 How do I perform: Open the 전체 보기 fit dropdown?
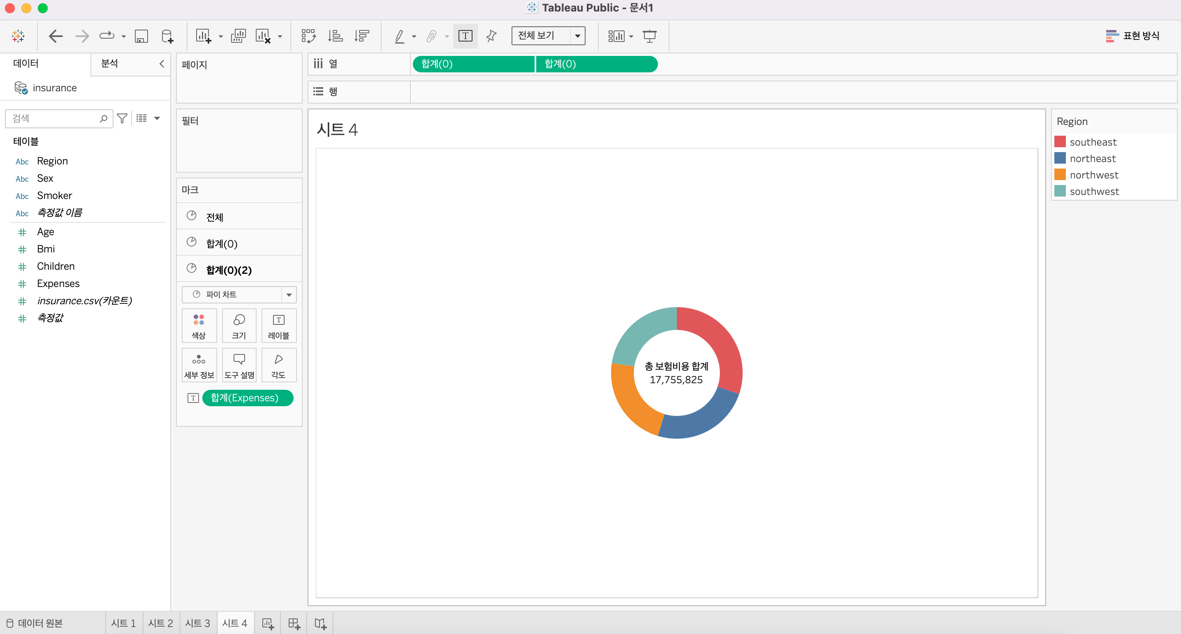coord(577,36)
